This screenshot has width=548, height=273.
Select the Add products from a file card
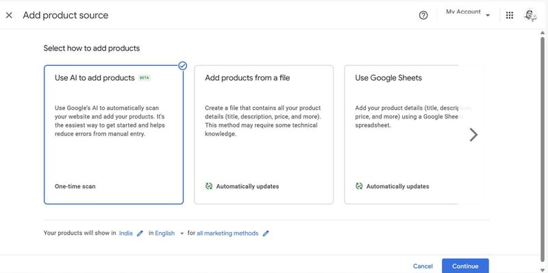point(264,135)
